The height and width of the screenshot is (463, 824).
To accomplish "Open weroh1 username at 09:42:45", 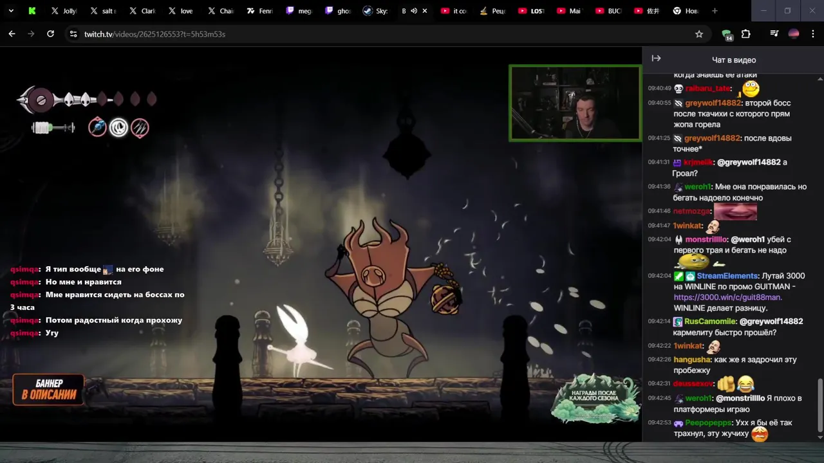I will coord(698,398).
